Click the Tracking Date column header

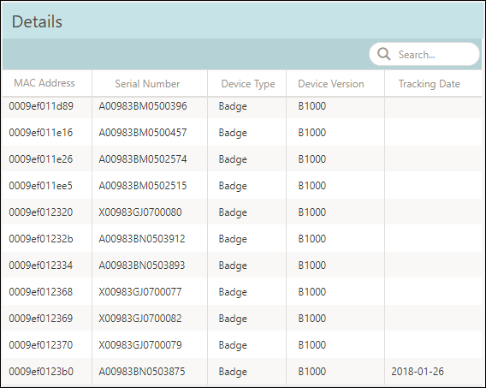pos(430,84)
